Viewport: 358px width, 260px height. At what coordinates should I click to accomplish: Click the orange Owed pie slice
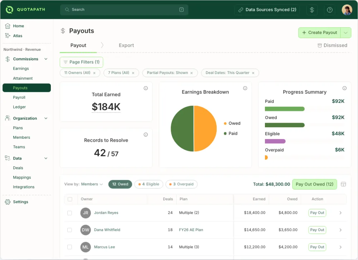(x=205, y=128)
